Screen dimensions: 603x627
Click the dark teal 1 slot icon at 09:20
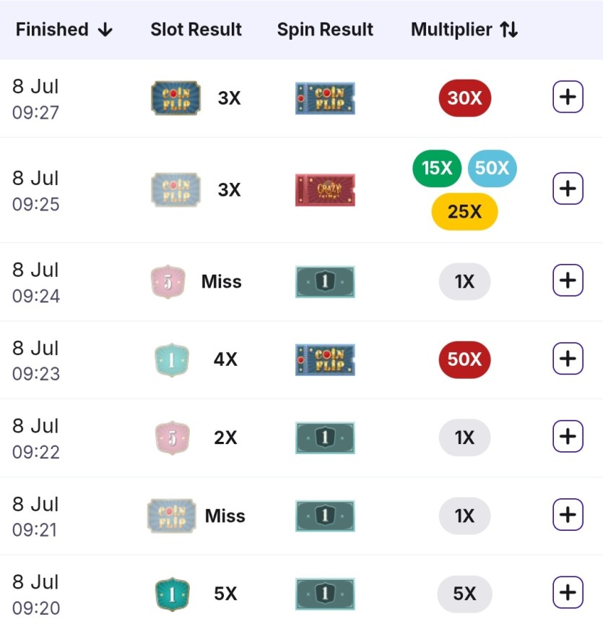172,594
